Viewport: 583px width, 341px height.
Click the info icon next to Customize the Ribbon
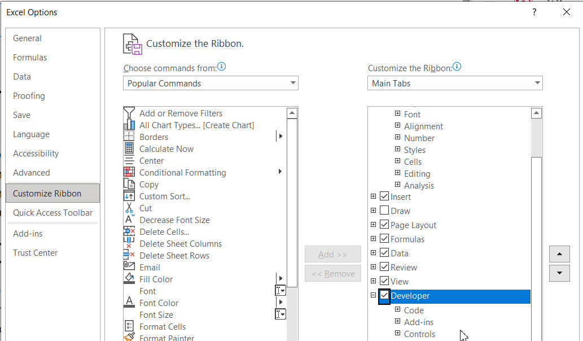(x=458, y=66)
